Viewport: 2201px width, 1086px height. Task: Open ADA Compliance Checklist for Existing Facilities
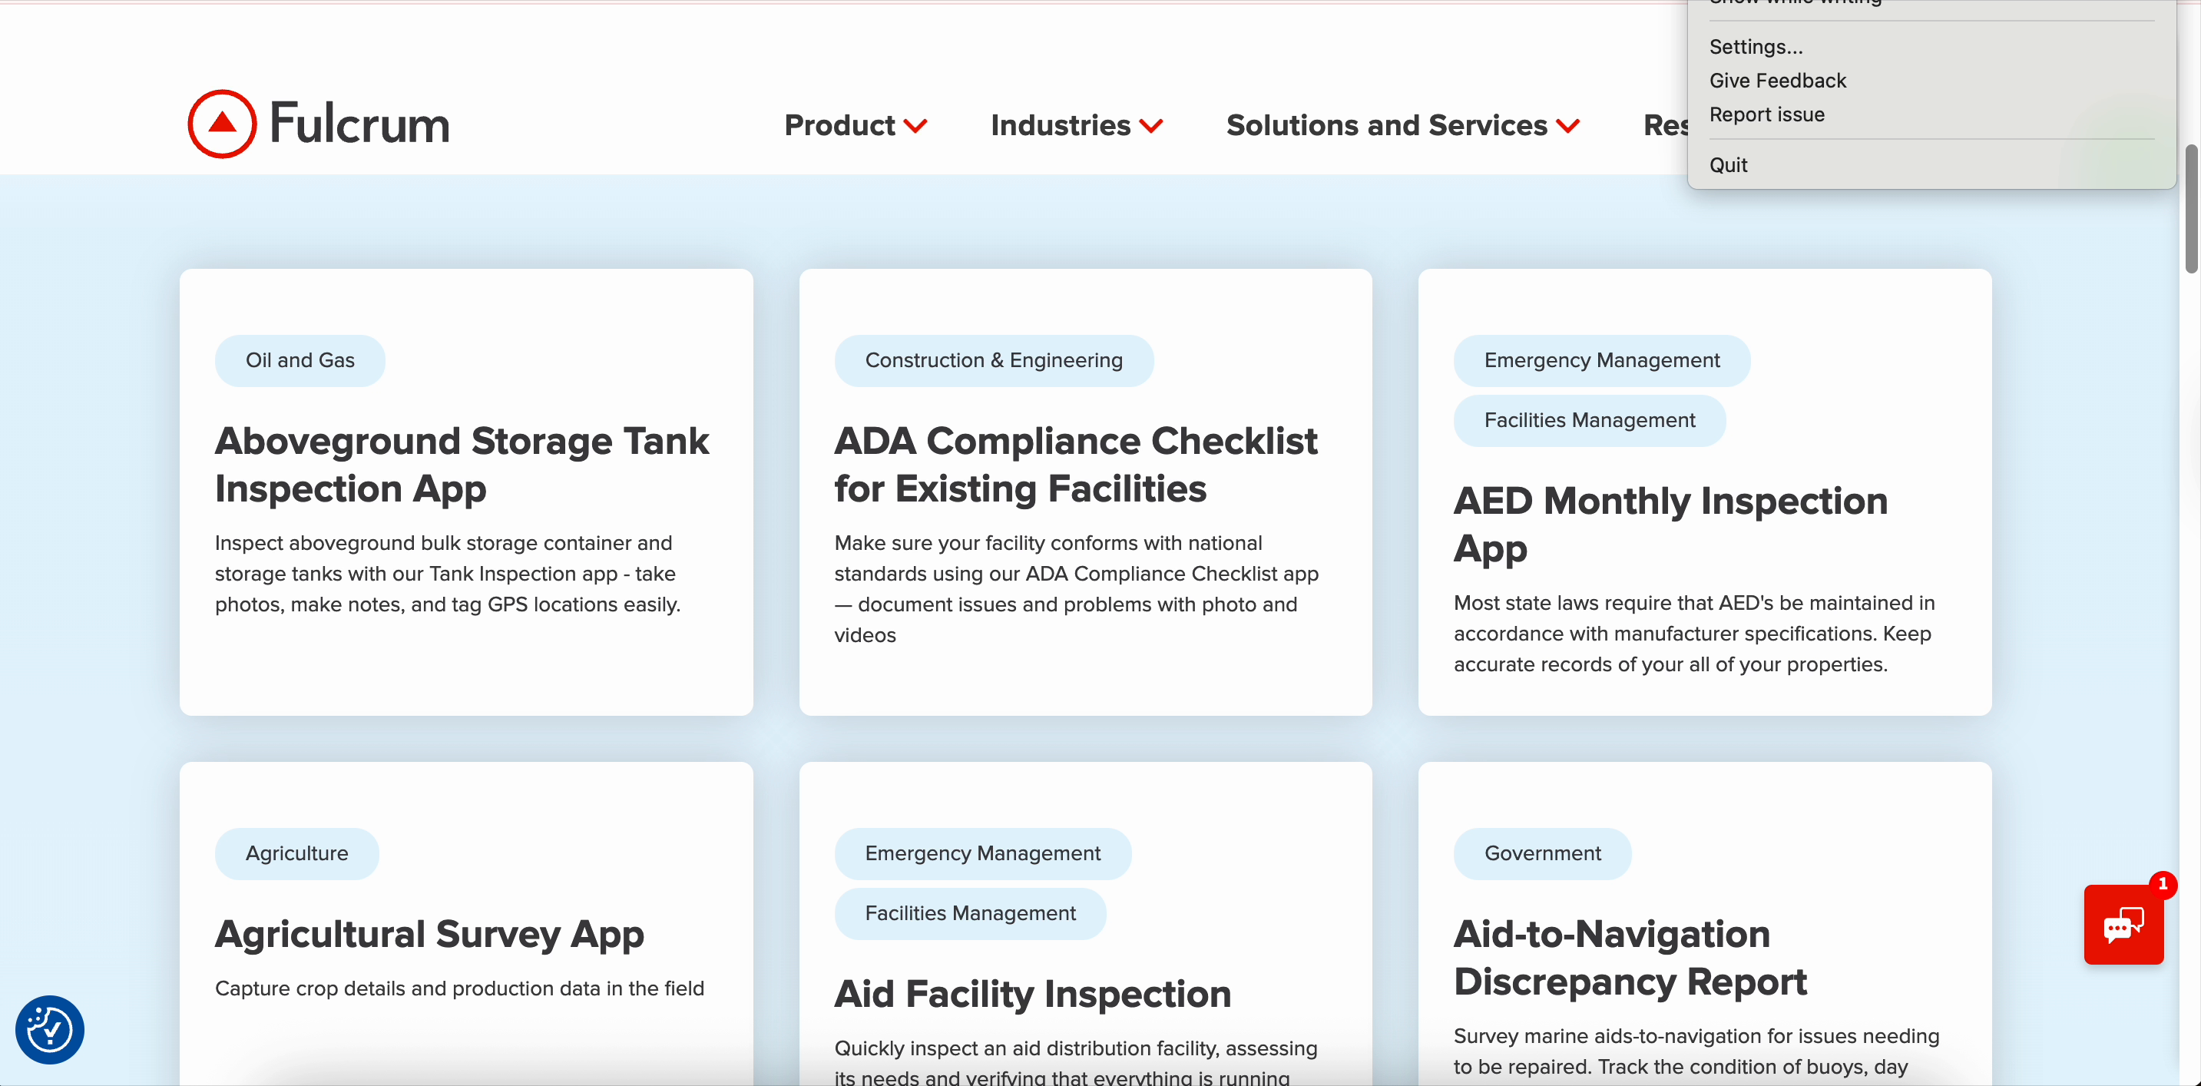pyautogui.click(x=1075, y=465)
